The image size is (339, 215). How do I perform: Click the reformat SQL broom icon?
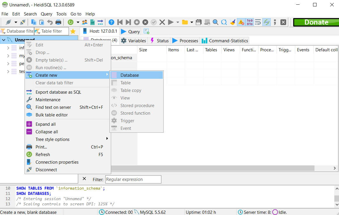click(x=233, y=22)
